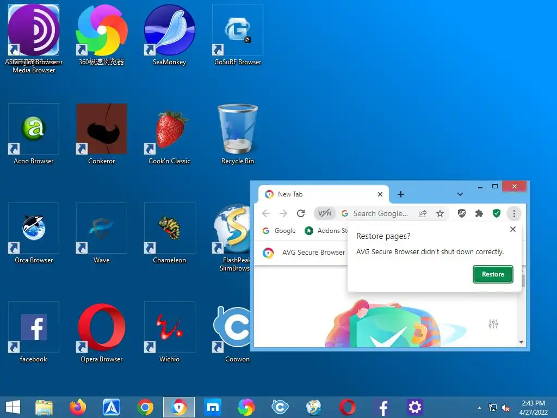This screenshot has height=418, width=557.
Task: Go back using the browser back arrow
Action: click(x=266, y=213)
